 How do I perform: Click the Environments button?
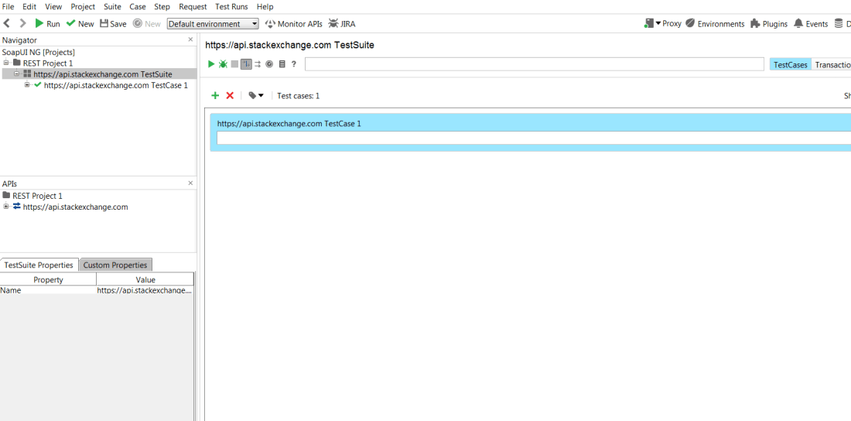pos(715,24)
